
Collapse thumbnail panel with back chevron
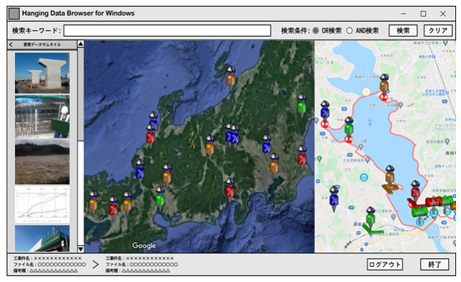point(11,45)
